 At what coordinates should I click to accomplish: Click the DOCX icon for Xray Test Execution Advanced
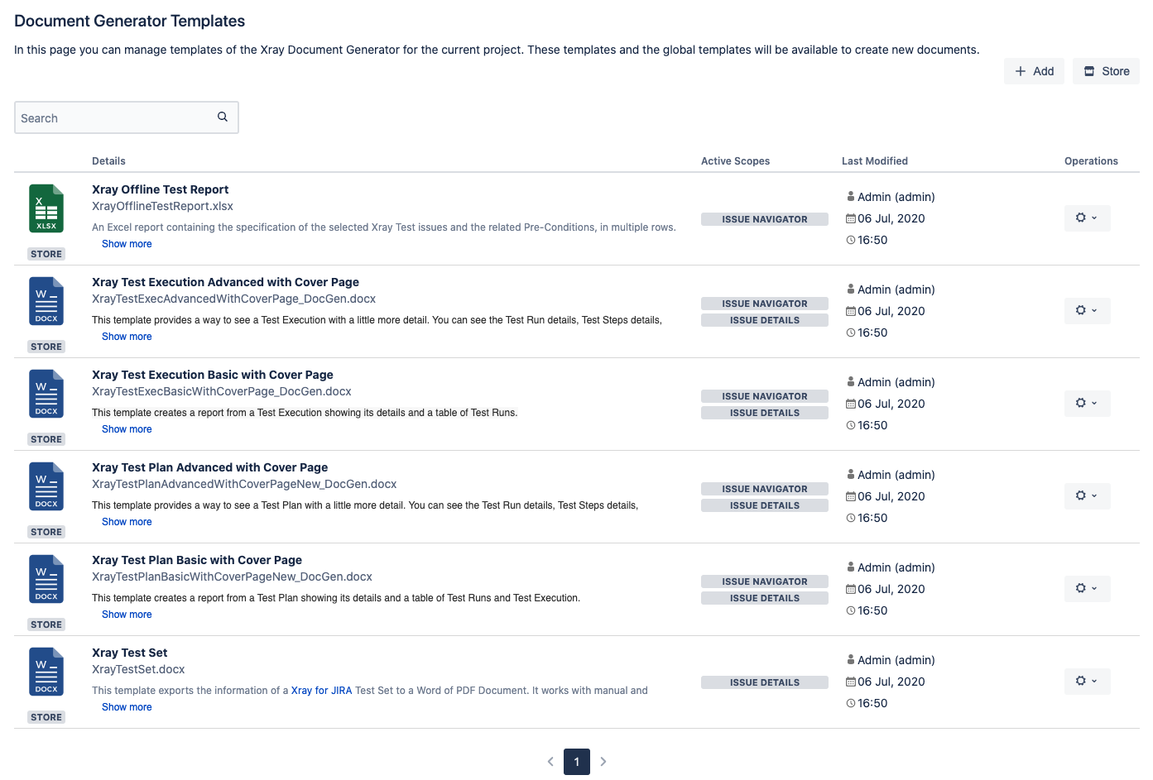tap(46, 301)
